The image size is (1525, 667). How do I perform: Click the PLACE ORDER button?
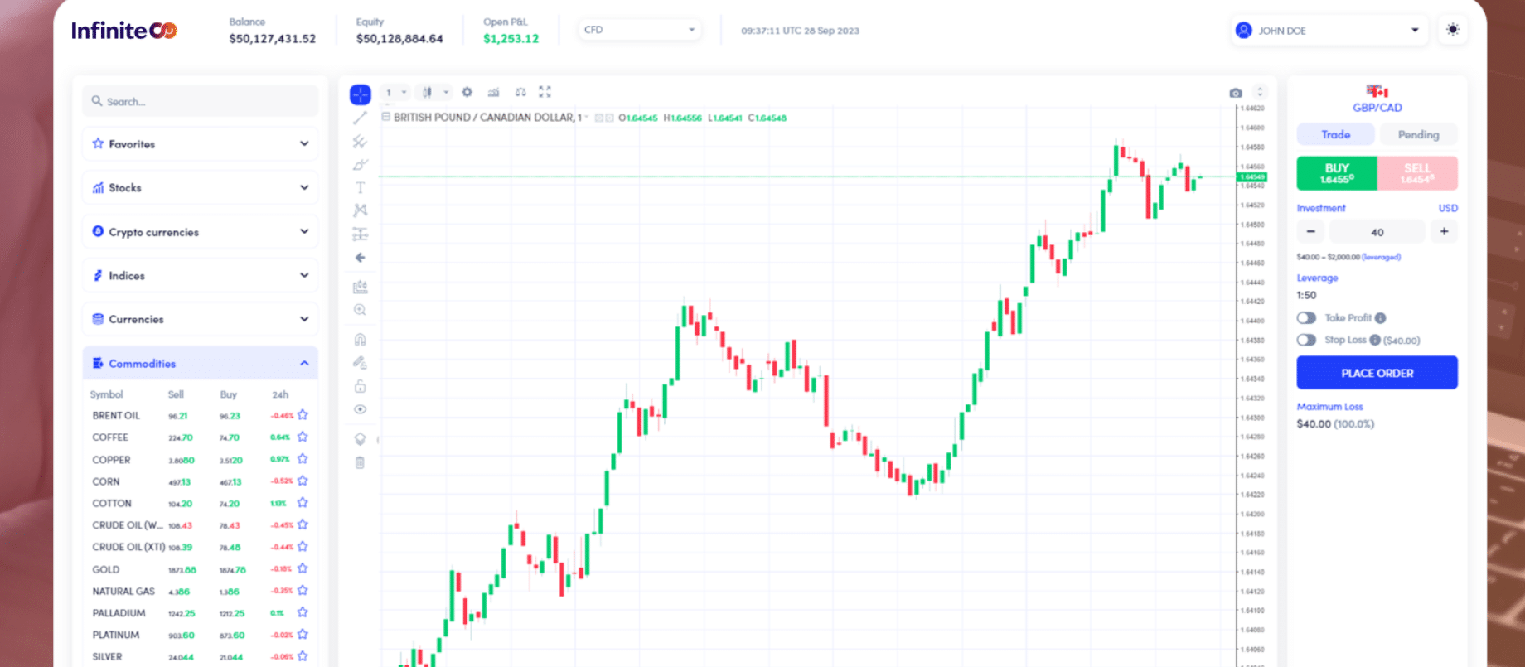click(1377, 373)
